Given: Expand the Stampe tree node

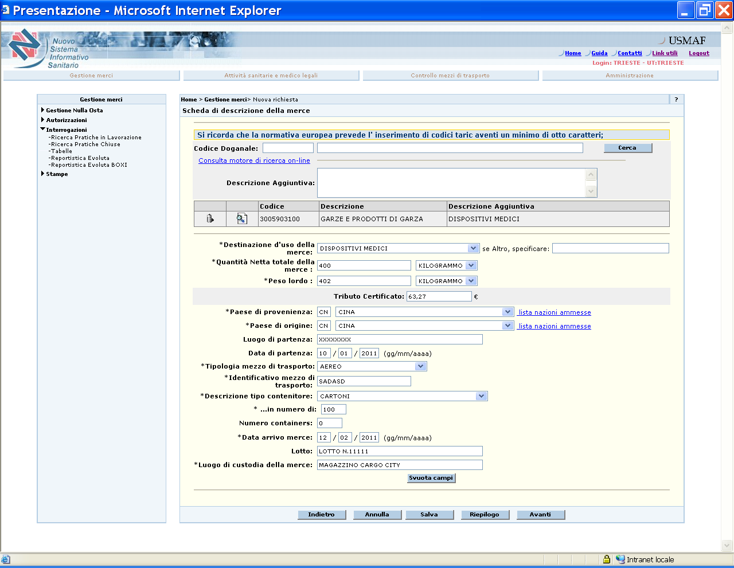Looking at the screenshot, I should (43, 174).
